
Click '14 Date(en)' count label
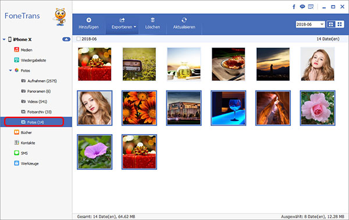328,39
